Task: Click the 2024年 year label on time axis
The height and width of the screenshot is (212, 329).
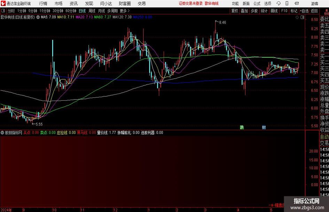Action: (6, 210)
